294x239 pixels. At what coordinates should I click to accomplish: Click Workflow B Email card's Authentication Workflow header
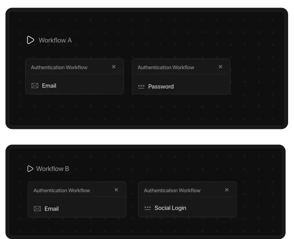click(62, 190)
